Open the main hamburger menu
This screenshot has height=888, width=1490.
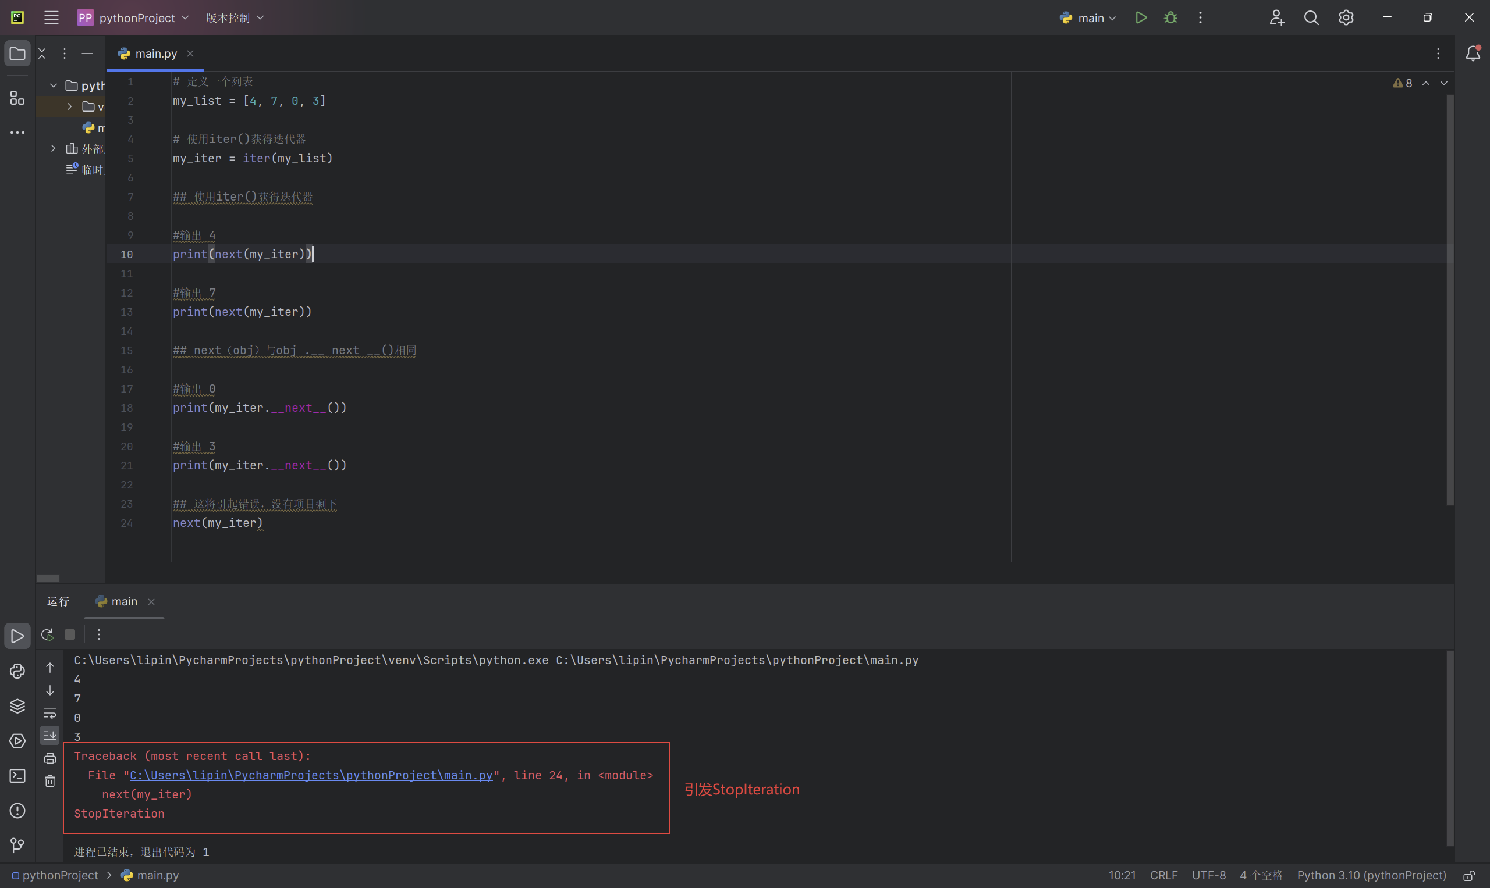51,18
